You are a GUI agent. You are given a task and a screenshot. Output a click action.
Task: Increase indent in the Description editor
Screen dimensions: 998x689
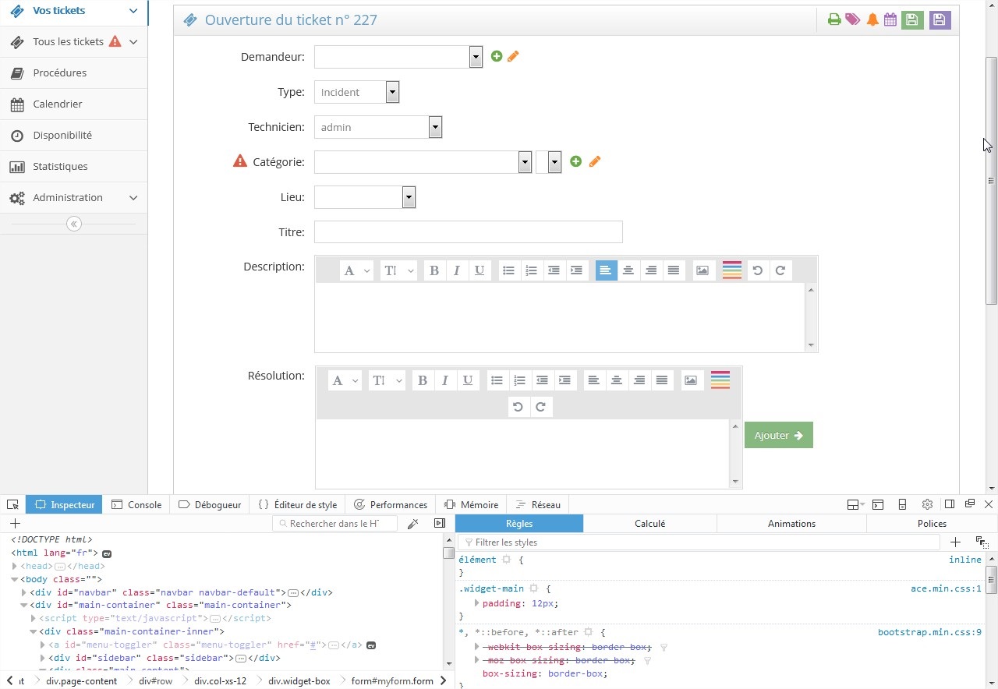click(x=576, y=270)
